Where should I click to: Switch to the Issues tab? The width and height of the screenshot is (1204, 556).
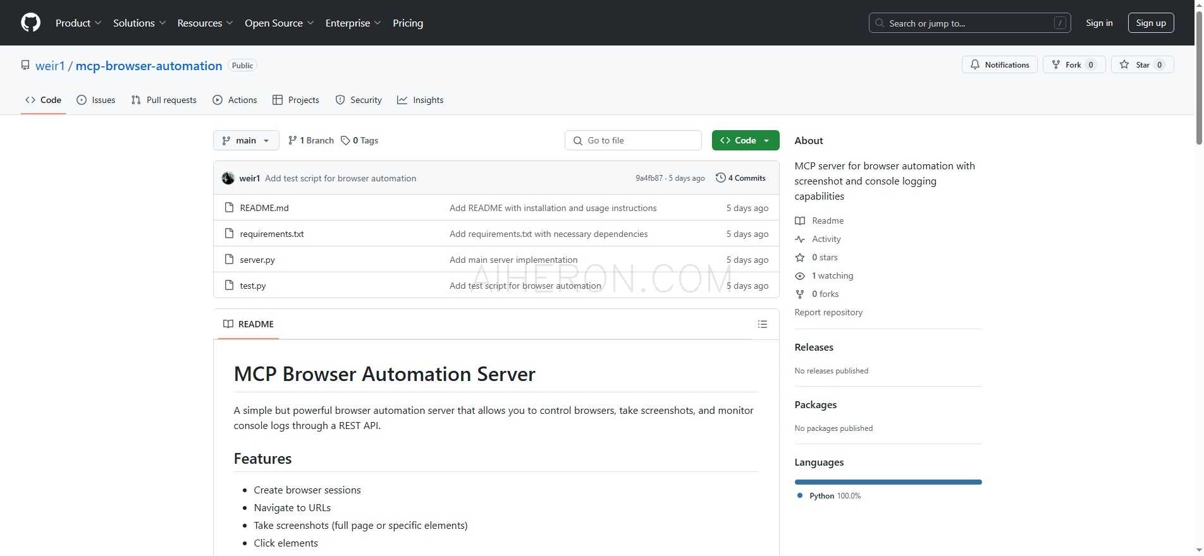pyautogui.click(x=95, y=100)
